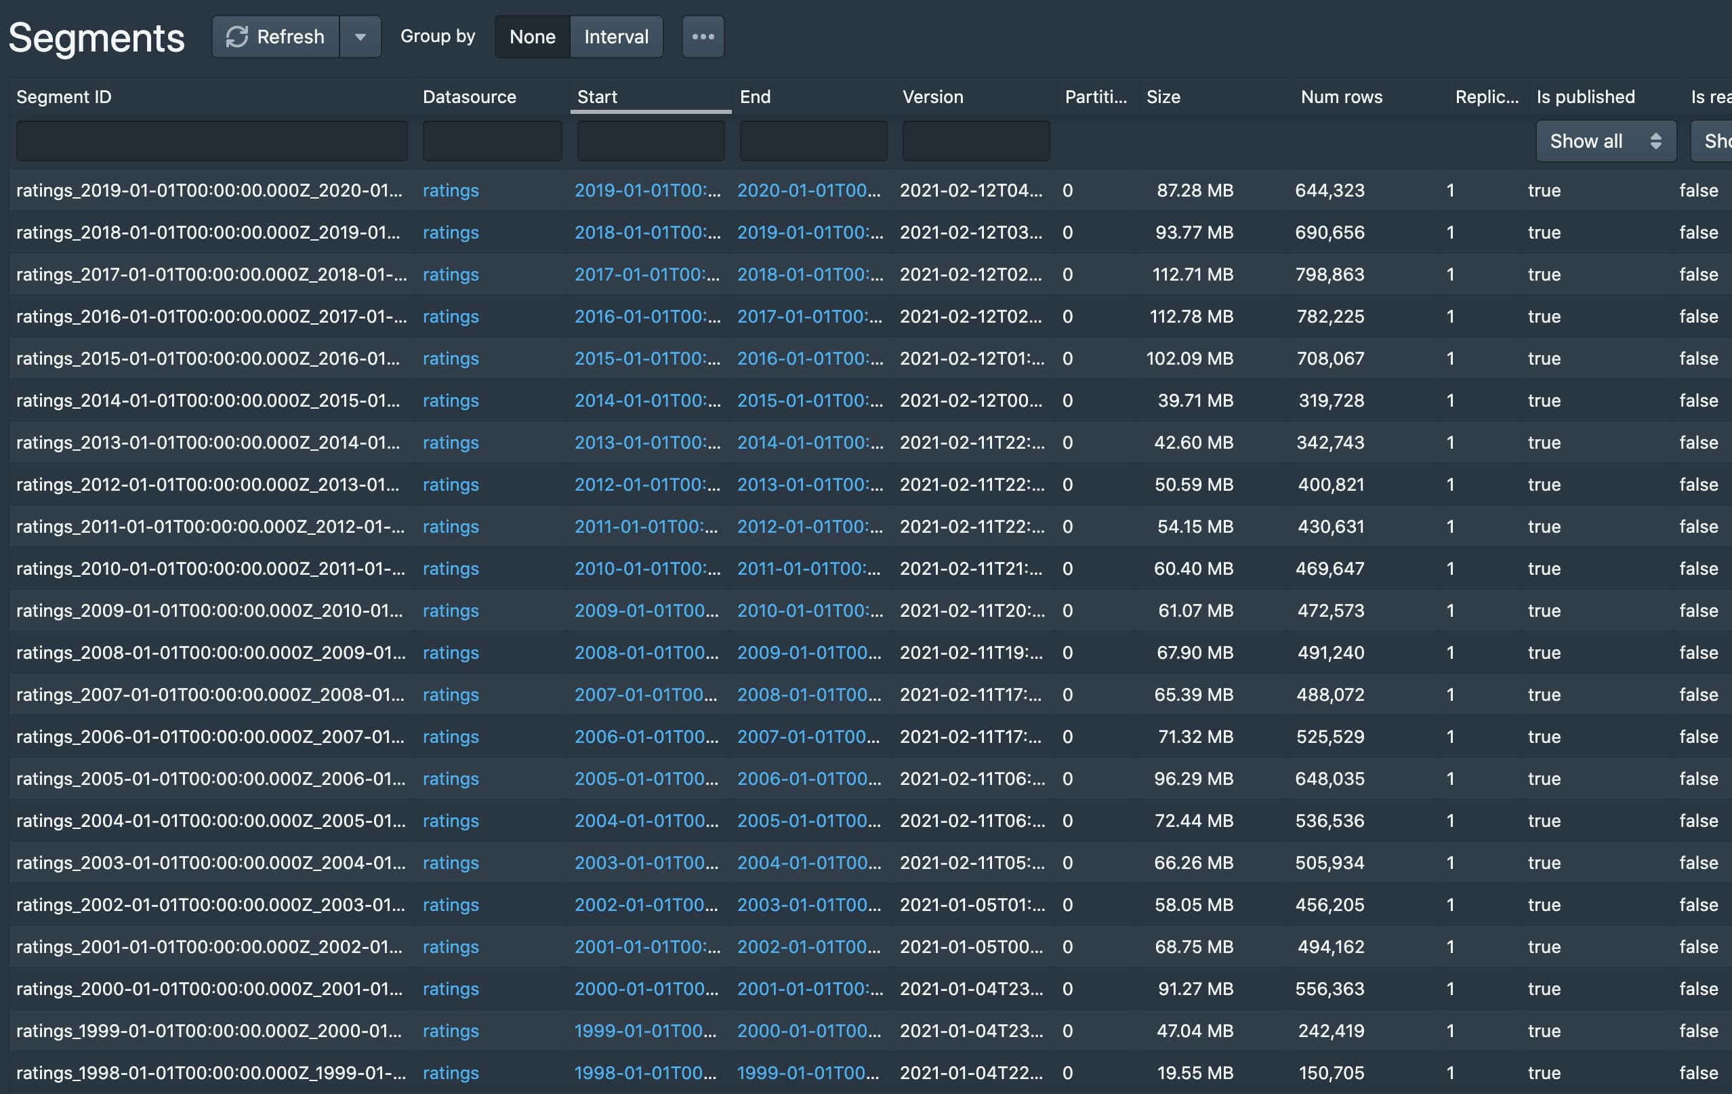Click the 319,728 num rows cell
The height and width of the screenshot is (1094, 1732).
coord(1331,401)
